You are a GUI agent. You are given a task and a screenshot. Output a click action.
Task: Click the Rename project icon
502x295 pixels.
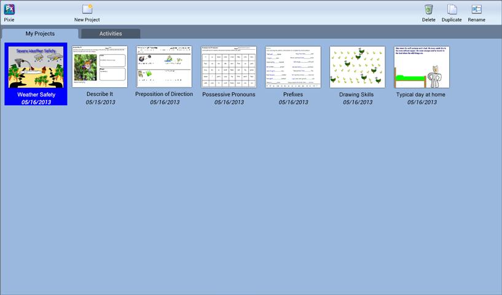[476, 9]
